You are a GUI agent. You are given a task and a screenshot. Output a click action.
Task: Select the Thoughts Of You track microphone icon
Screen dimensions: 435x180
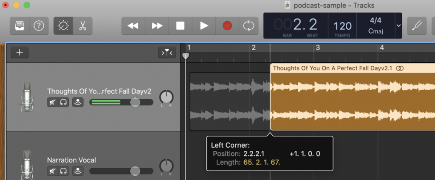[x=27, y=97]
